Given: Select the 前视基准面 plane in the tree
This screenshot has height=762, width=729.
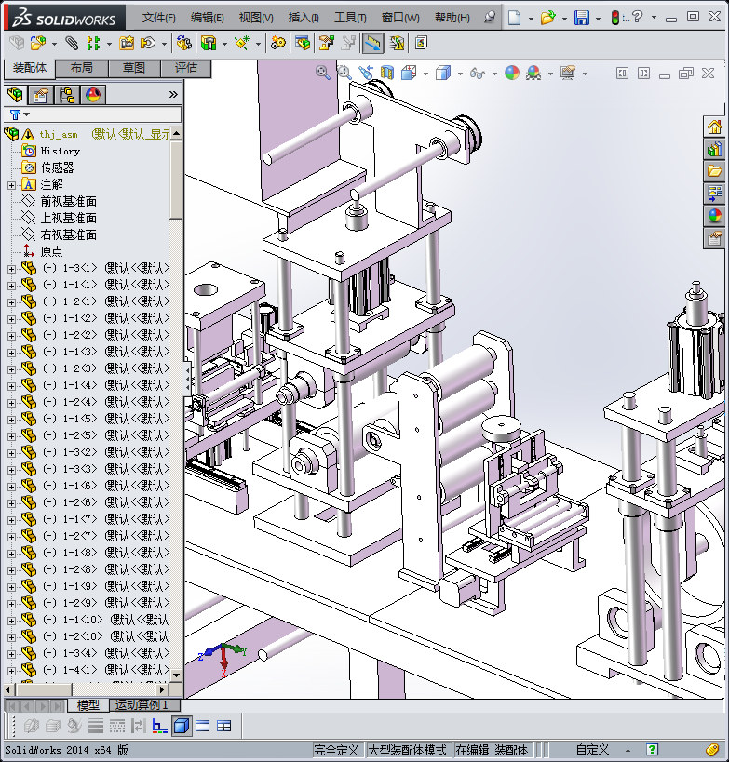Looking at the screenshot, I should point(68,202).
